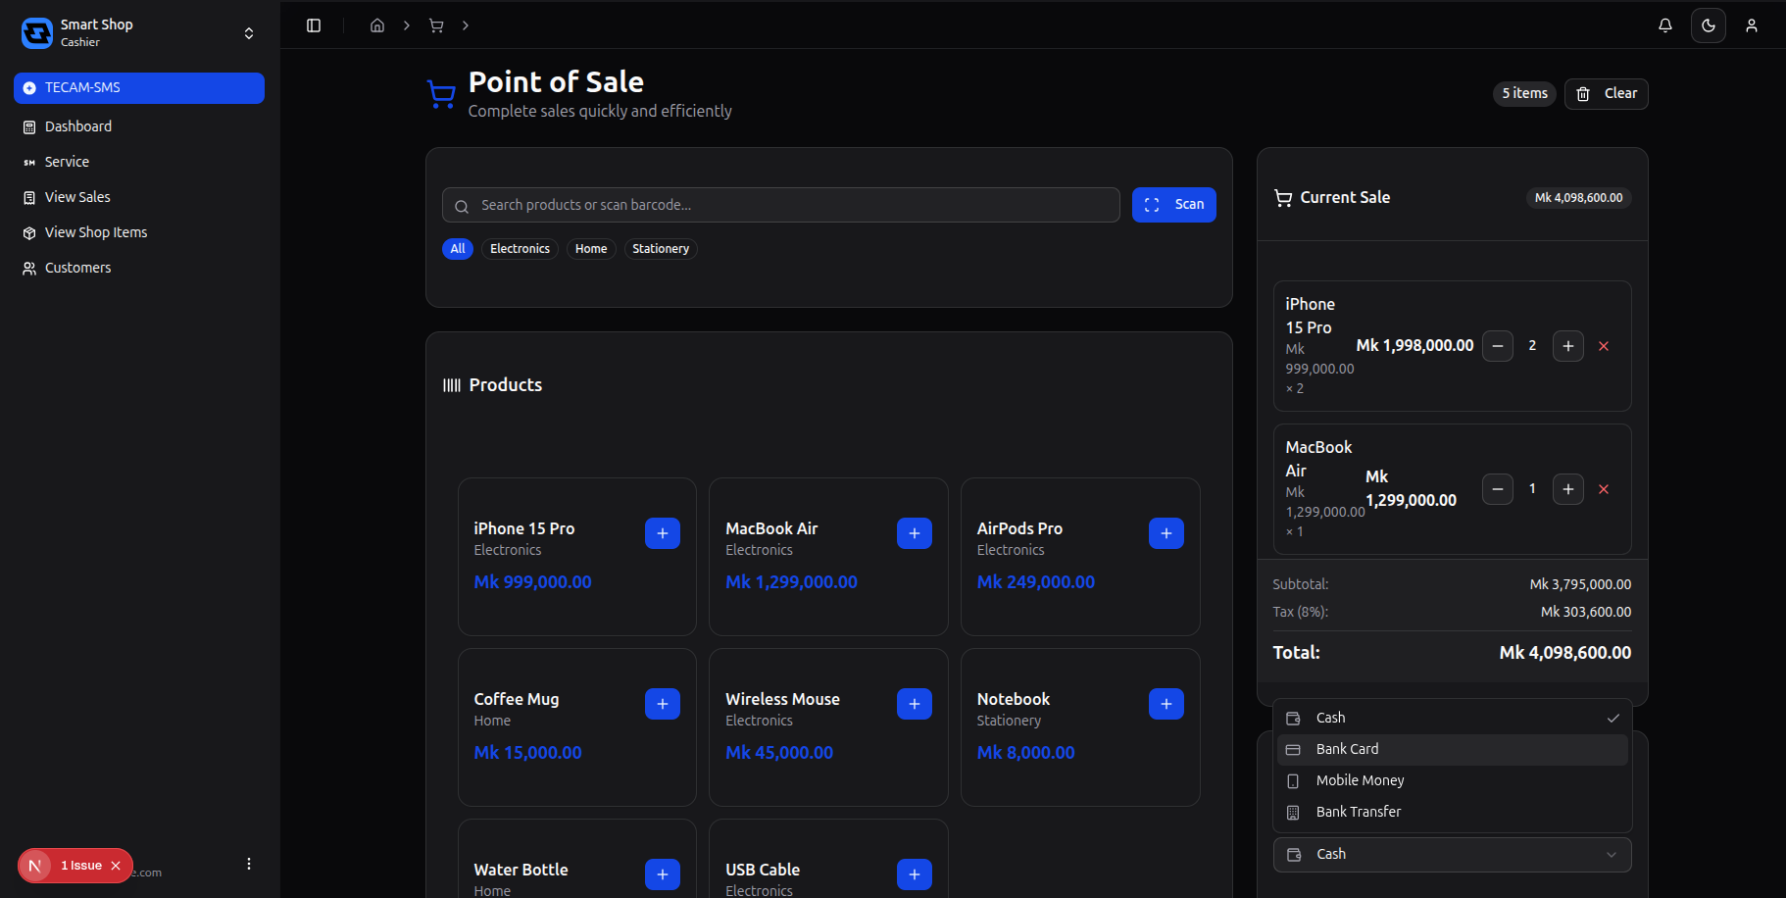Choose Bank Transfer payment method

[1453, 813]
